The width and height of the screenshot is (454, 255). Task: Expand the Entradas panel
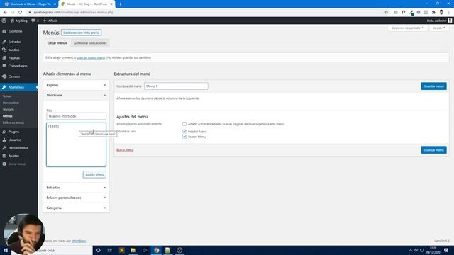pyautogui.click(x=76, y=188)
